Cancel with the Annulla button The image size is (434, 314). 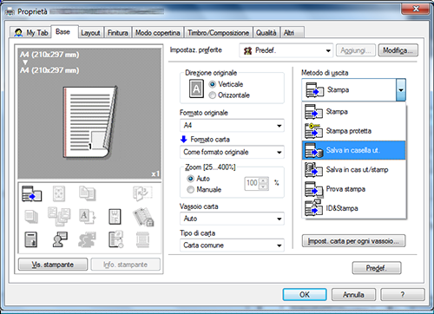(x=353, y=295)
